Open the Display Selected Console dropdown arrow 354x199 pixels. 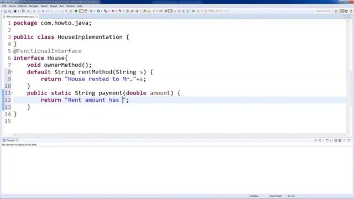323,140
